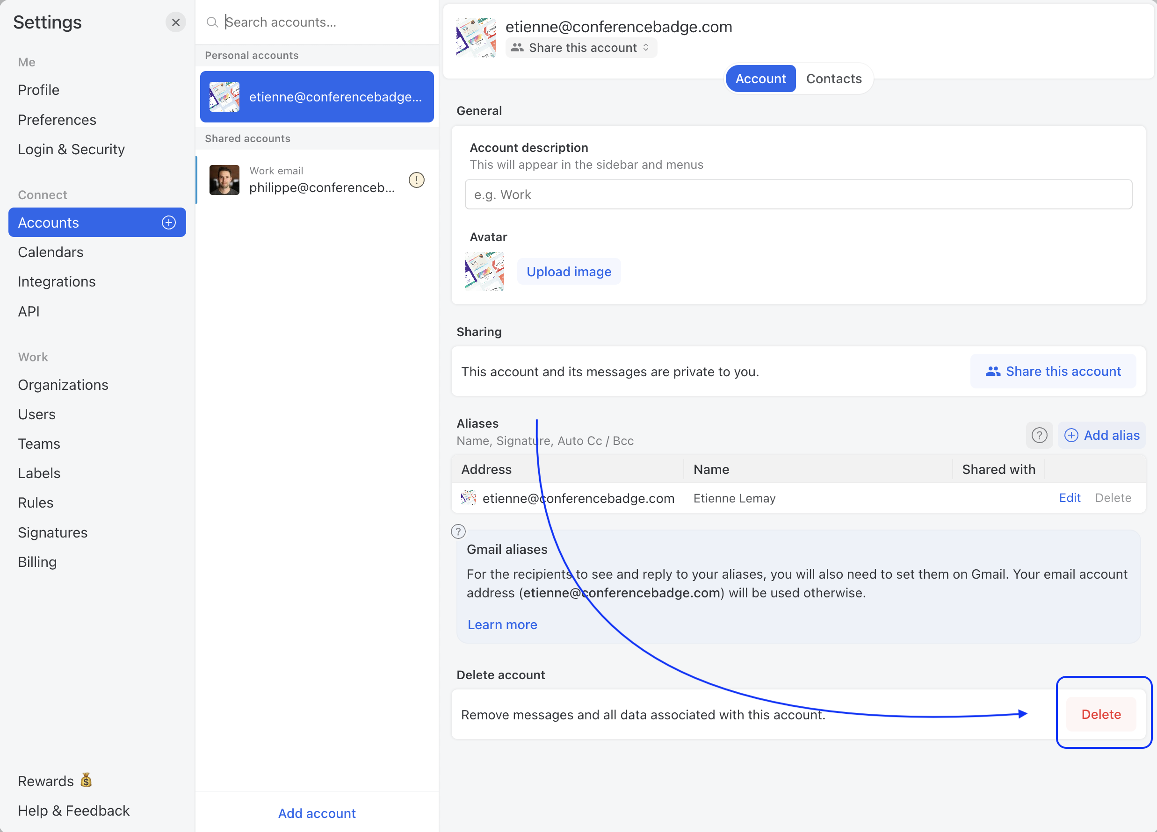Select the Account tab
The width and height of the screenshot is (1157, 832).
(x=760, y=79)
